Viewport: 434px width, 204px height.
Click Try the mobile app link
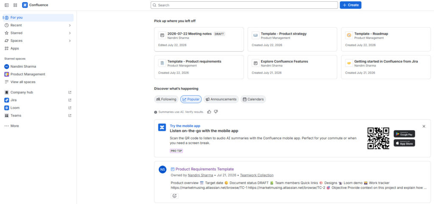click(185, 126)
